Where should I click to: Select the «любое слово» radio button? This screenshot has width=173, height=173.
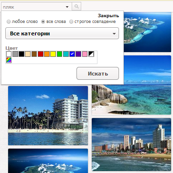tap(9, 22)
